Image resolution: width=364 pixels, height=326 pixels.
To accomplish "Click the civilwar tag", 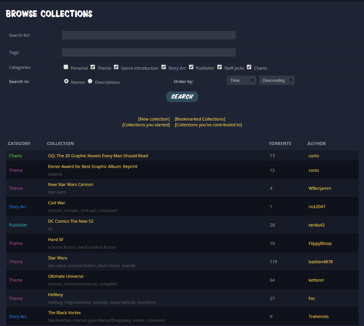I will pyautogui.click(x=71, y=210).
